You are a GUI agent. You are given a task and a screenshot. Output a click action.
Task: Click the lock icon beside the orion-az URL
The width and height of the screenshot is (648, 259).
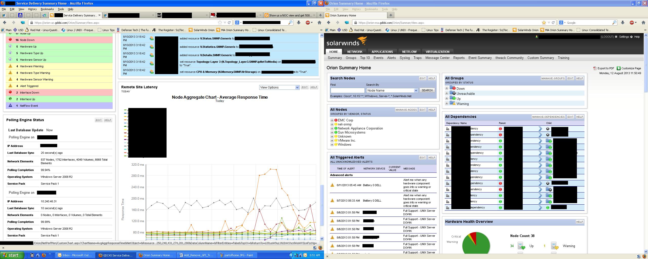coord(32,23)
